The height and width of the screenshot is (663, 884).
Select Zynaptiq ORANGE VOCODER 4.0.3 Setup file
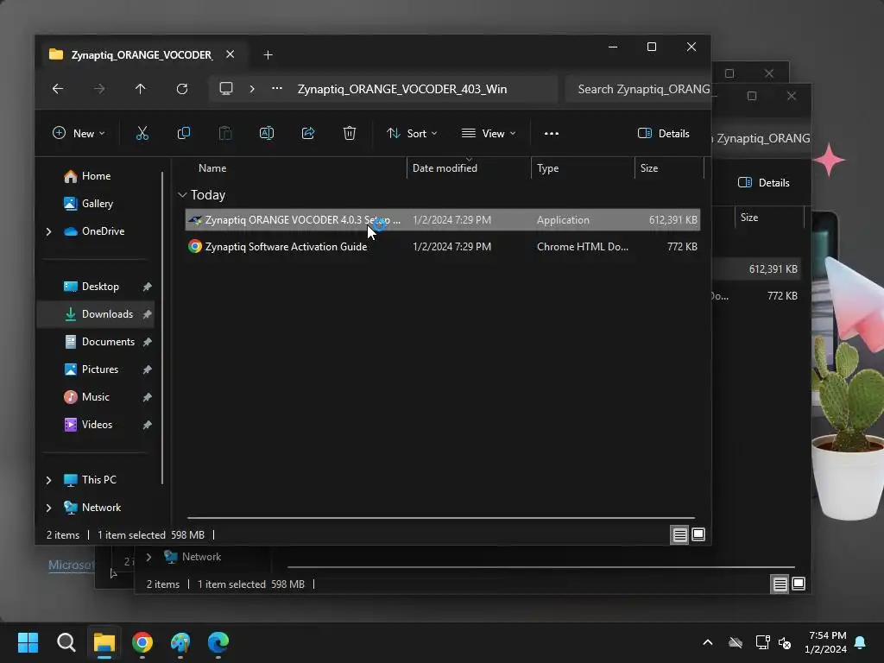443,220
